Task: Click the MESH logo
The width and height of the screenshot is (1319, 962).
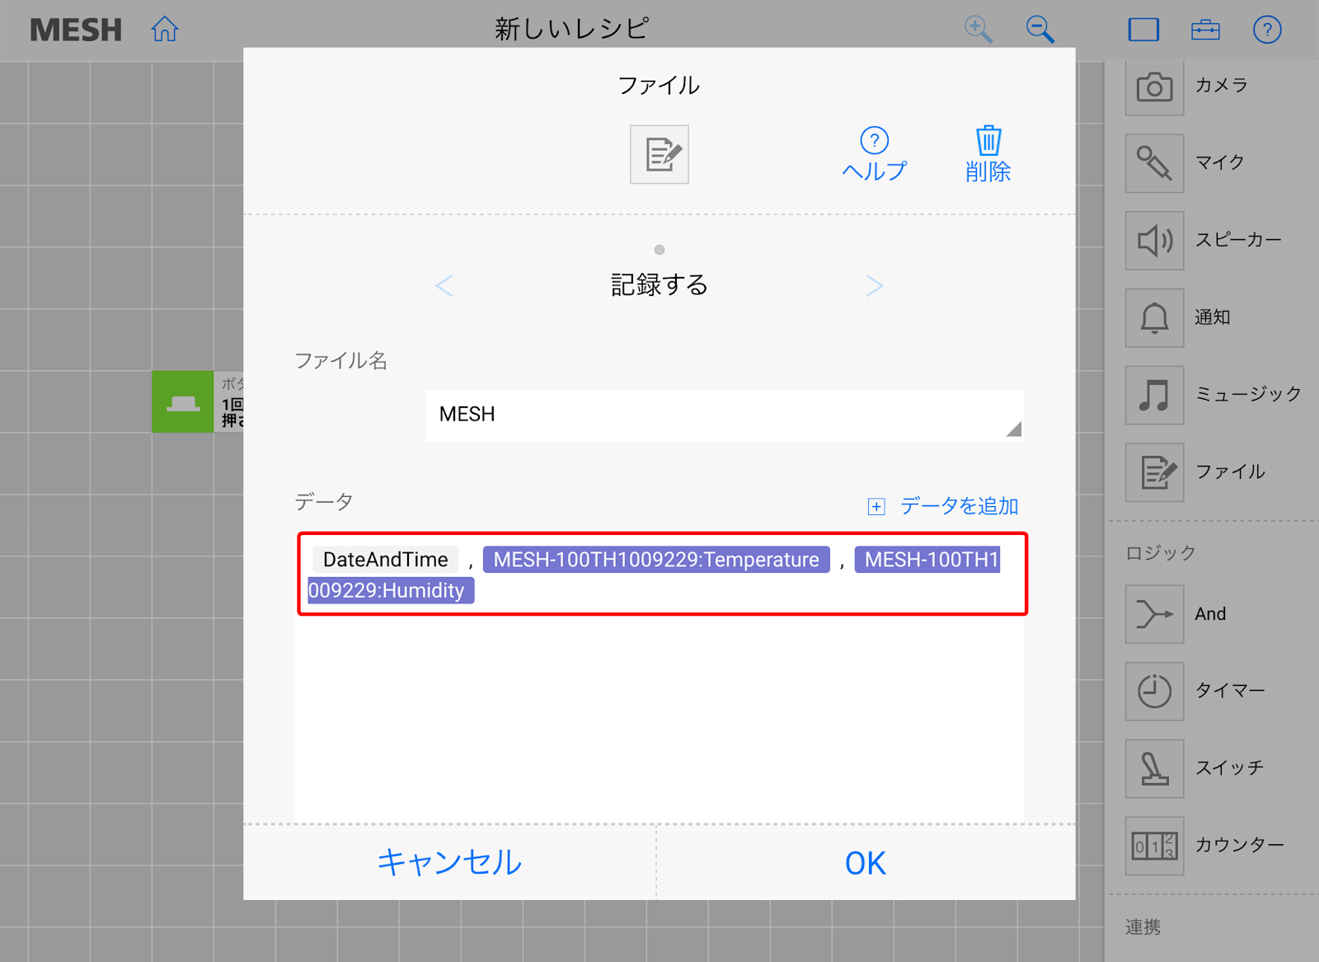Action: point(76,31)
